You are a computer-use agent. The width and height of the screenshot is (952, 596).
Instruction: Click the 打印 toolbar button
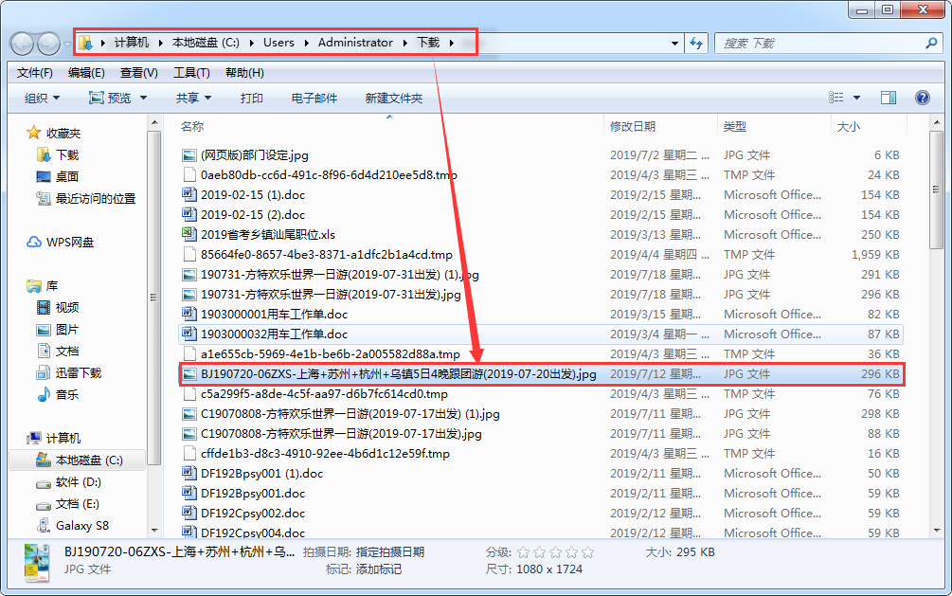click(x=251, y=98)
